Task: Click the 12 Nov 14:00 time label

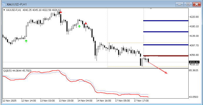Action: pos(28,101)
